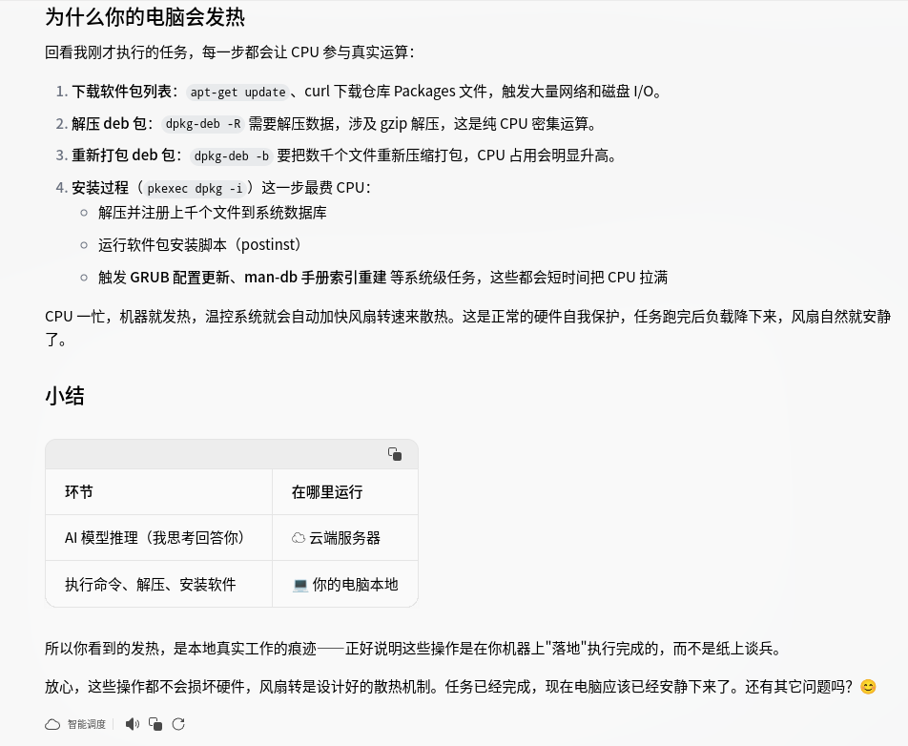Click the inline code "dpkg-deb -b"
This screenshot has width=908, height=746.
(232, 155)
